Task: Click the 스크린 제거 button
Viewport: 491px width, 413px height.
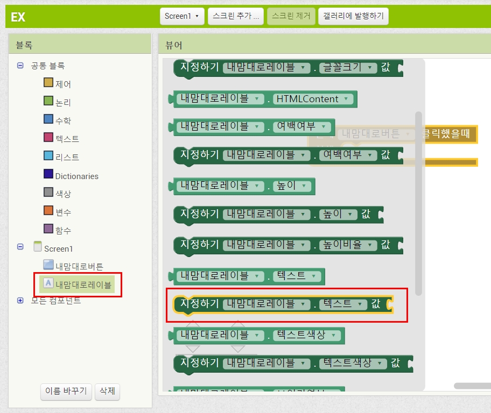Action: tap(291, 16)
